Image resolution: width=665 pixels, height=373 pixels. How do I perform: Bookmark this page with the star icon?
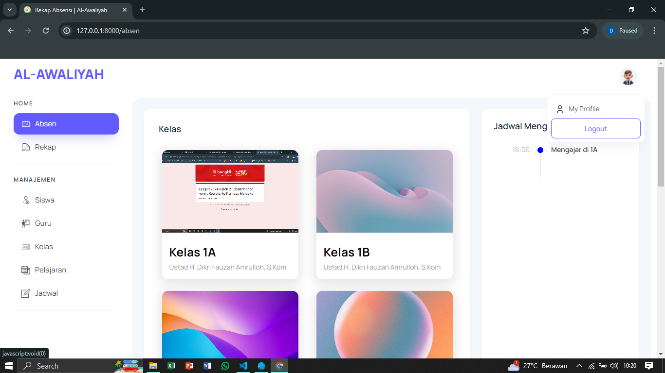[x=586, y=31]
